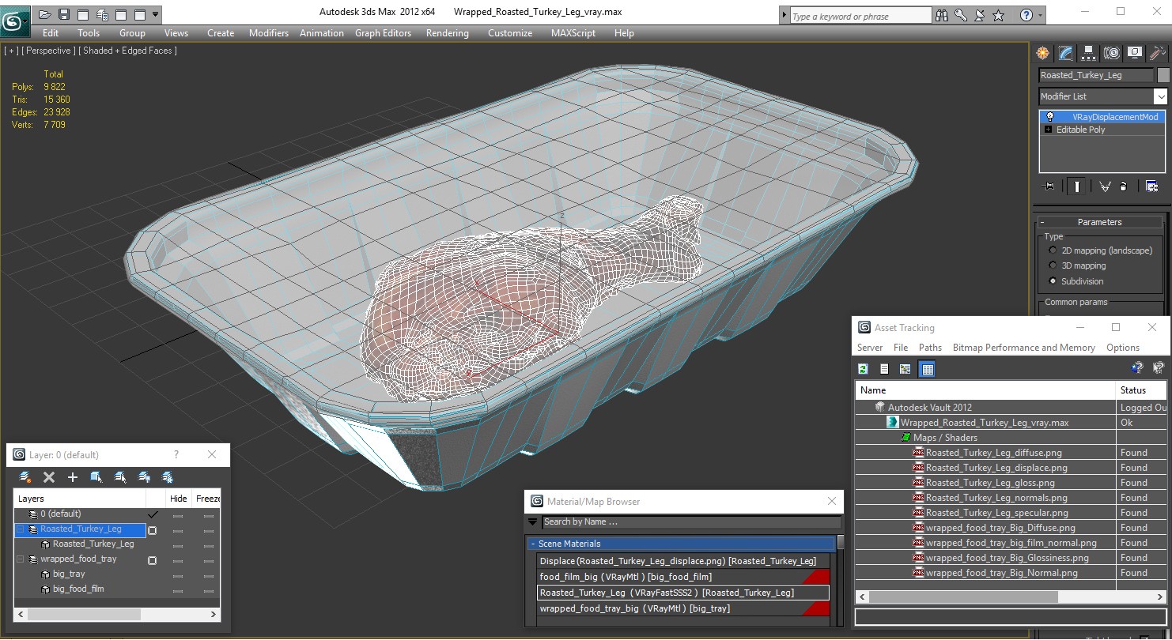Viewport: 1172px width, 640px height.
Task: Open Bitmap Performance and Memory menu
Action: pos(1024,348)
